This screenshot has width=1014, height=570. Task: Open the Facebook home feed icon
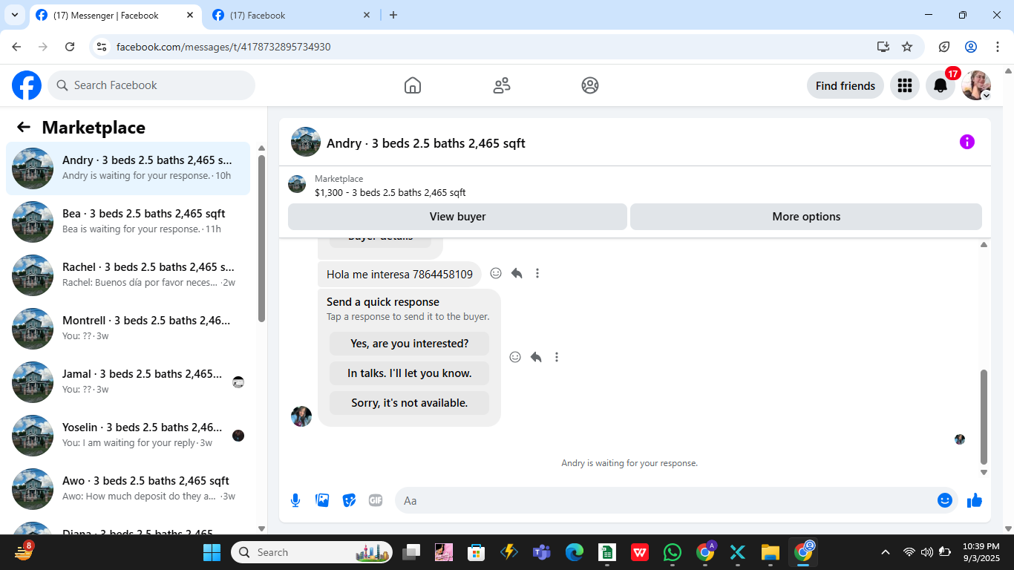[x=413, y=85]
